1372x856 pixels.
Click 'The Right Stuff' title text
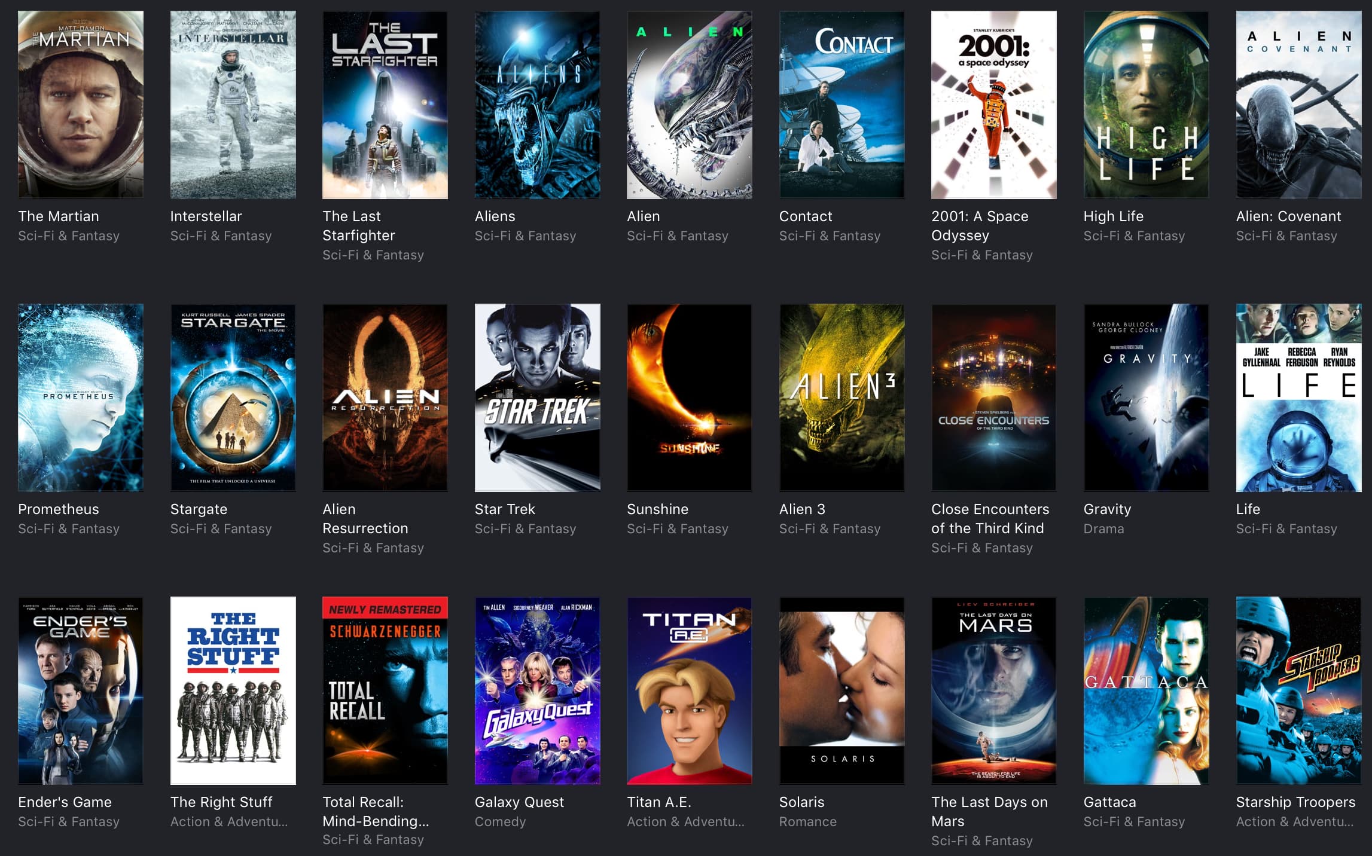221,802
